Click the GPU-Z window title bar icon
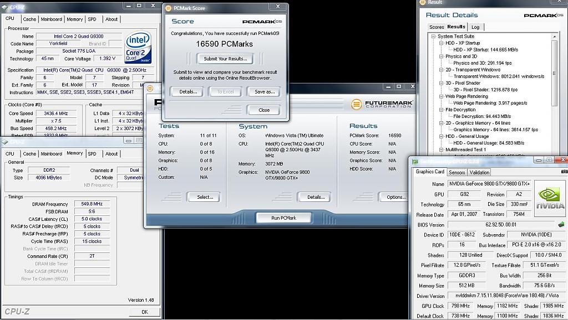The image size is (568, 320). coord(415,161)
